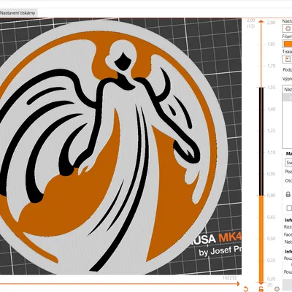Click the 0,80 height tick label
This screenshot has width=292, height=292.
point(271,196)
